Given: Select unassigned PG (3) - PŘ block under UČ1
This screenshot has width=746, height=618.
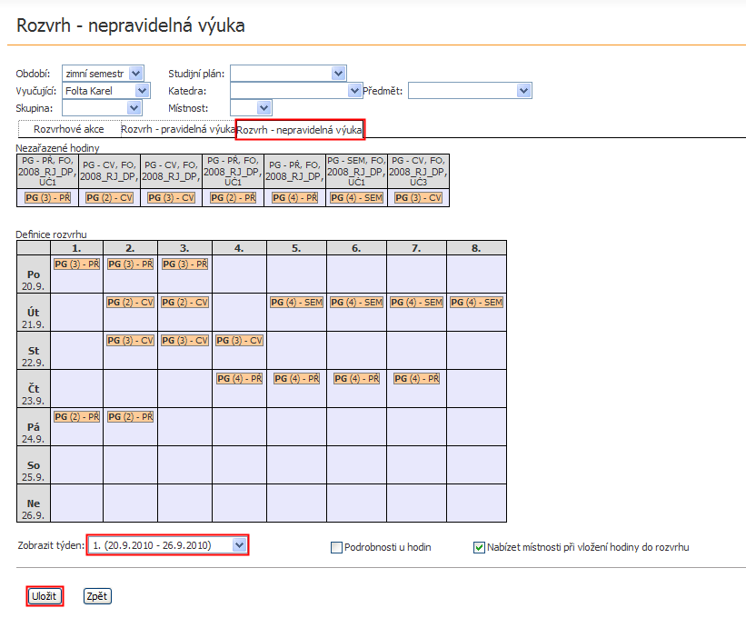Looking at the screenshot, I should (x=47, y=198).
